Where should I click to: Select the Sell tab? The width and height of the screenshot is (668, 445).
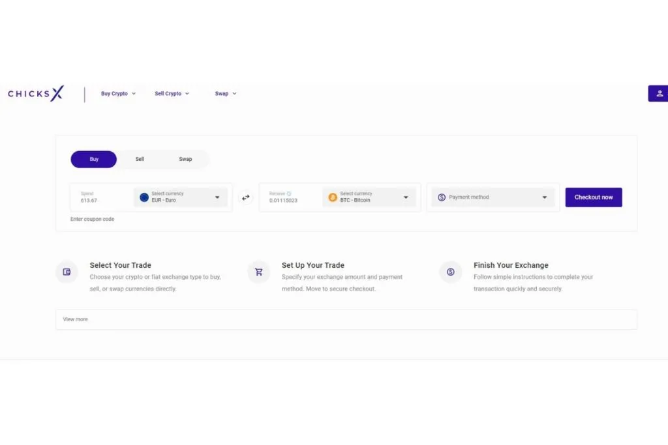coord(140,159)
